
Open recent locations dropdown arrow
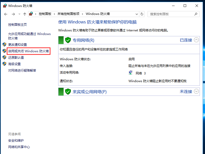point(19,14)
